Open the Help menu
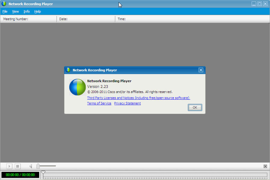Screen dimensions: 270x180 [37, 11]
